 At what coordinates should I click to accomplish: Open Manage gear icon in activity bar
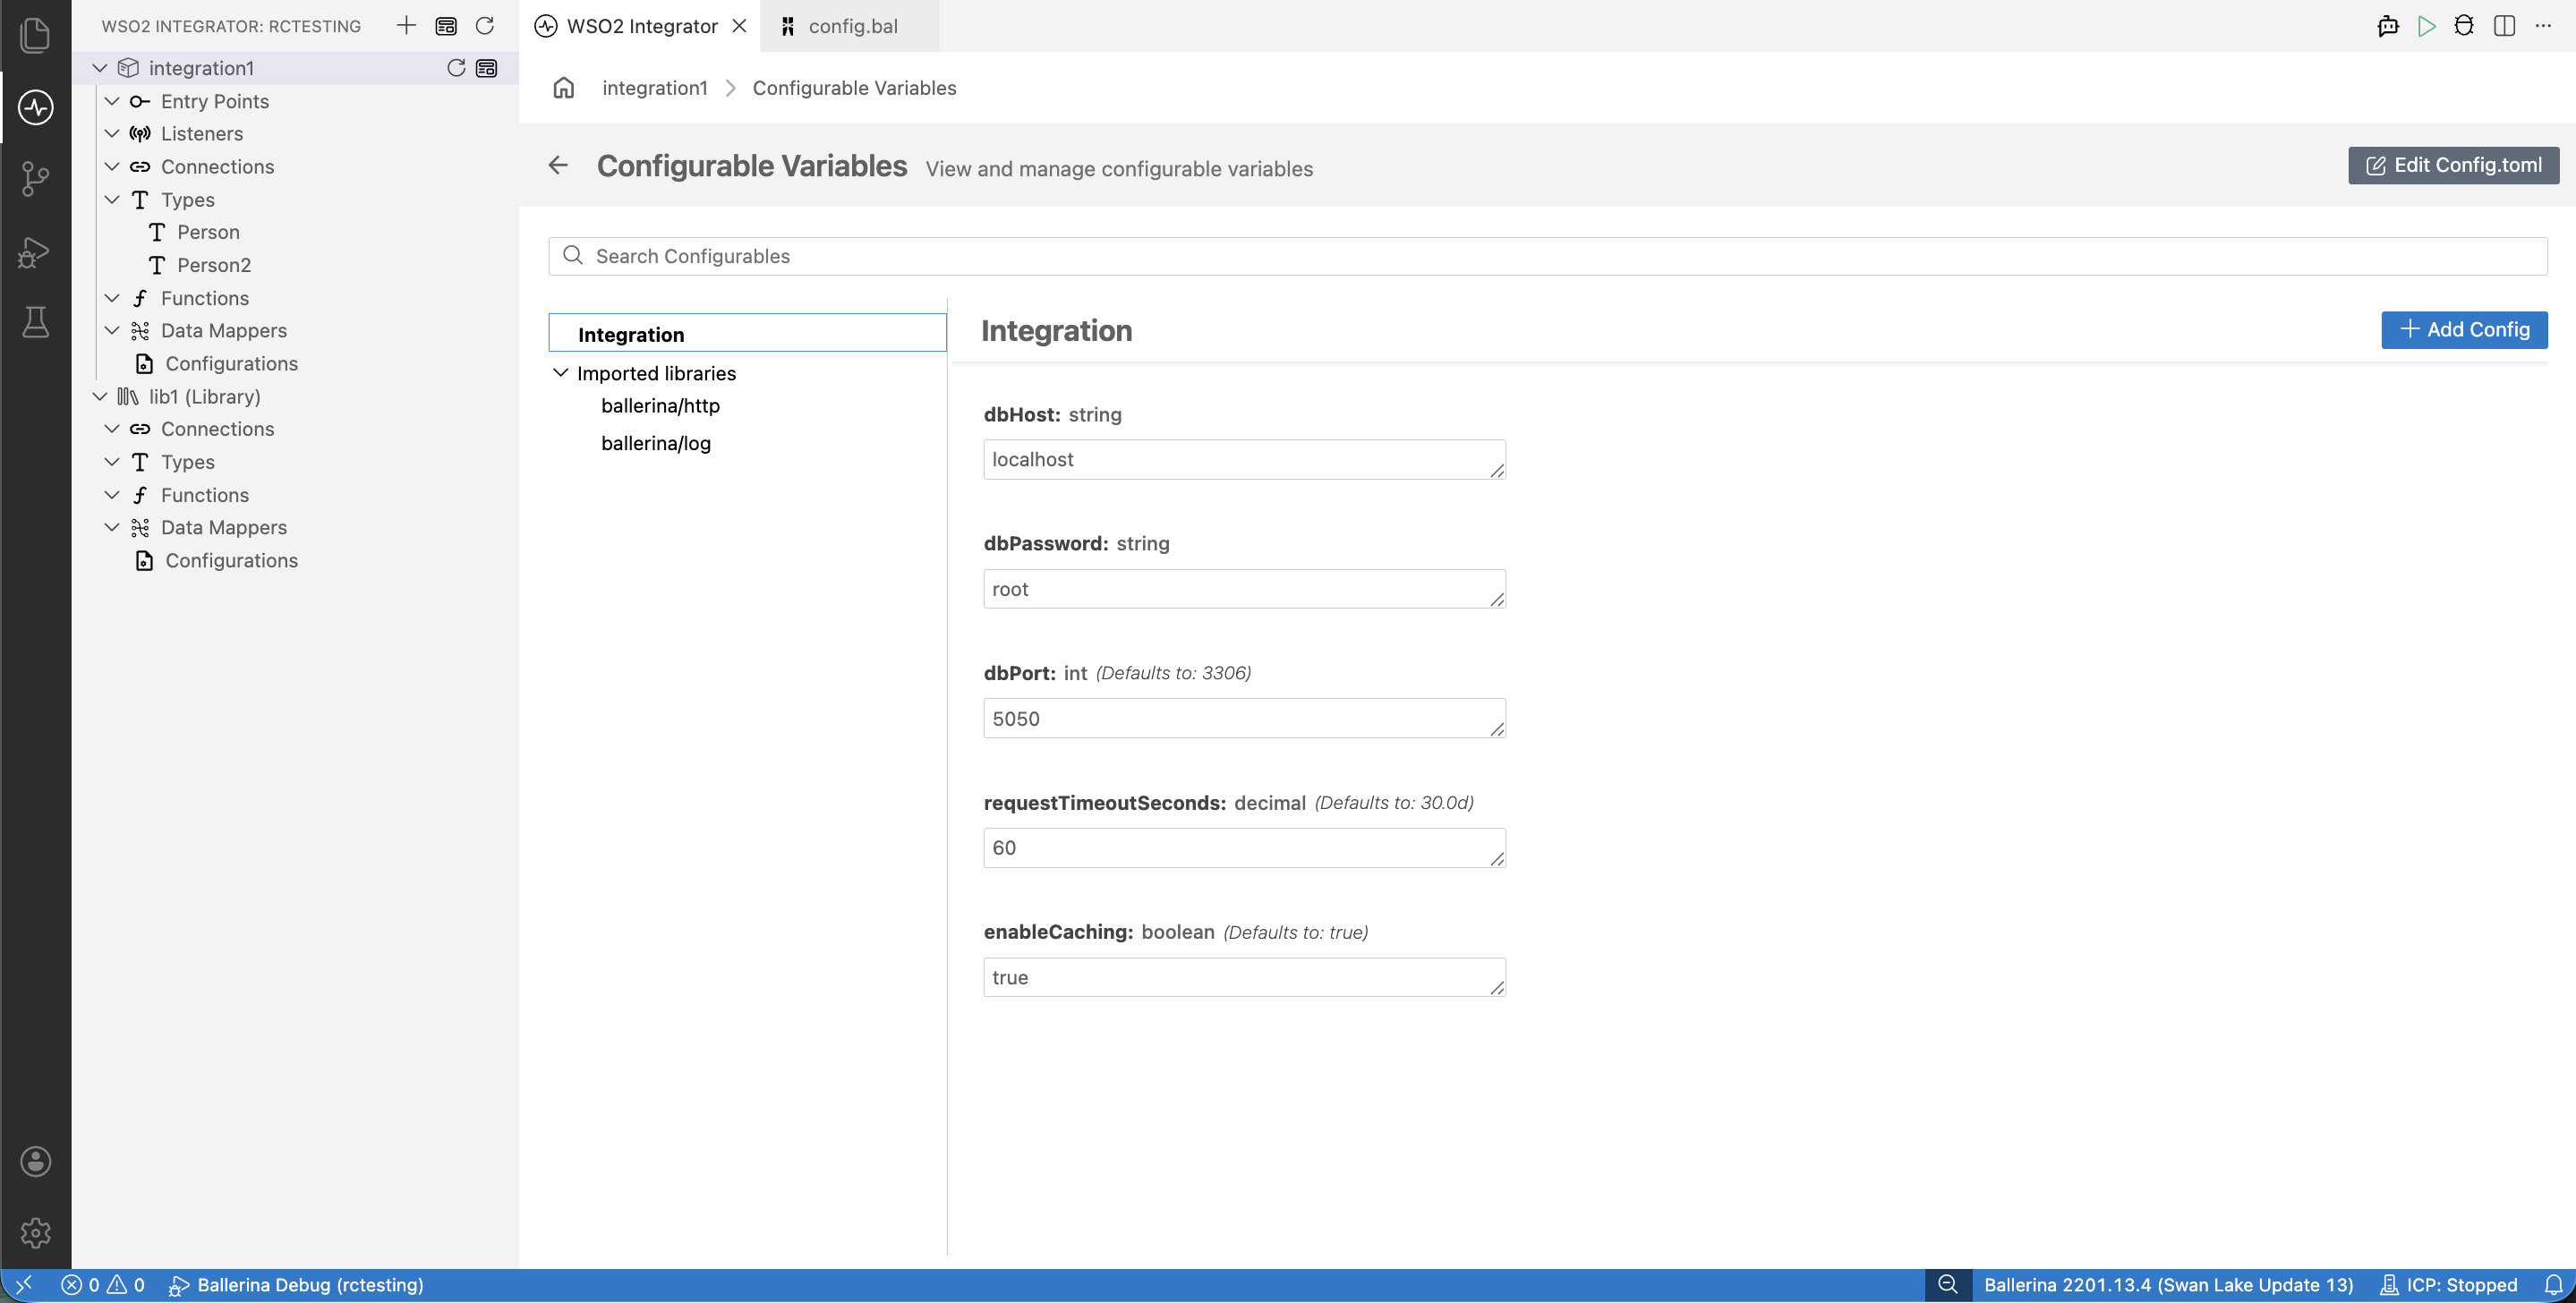35,1233
